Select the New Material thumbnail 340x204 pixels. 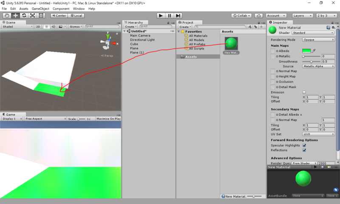(231, 44)
